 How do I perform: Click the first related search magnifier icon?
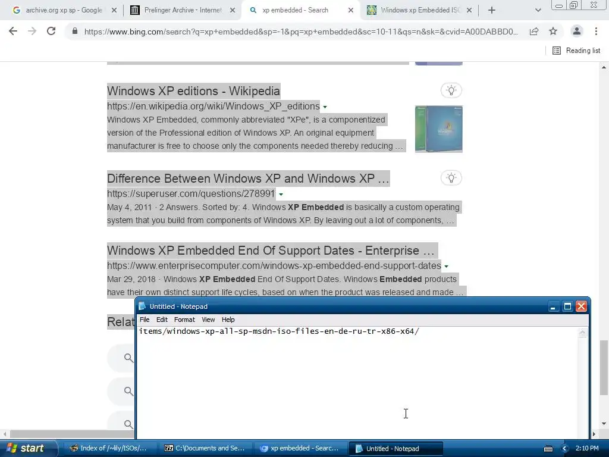128,358
